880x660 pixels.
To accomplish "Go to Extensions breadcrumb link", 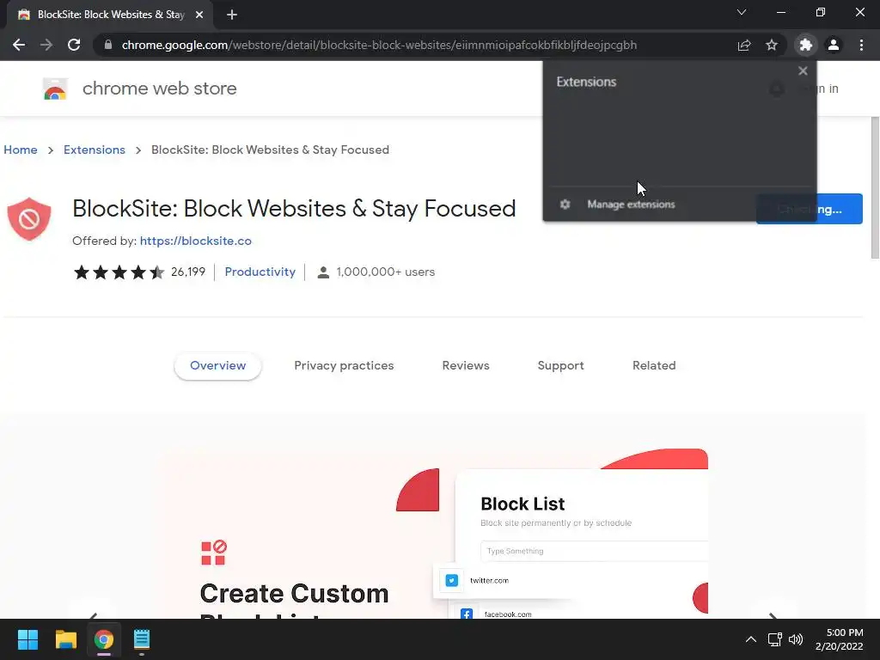I will pyautogui.click(x=95, y=150).
